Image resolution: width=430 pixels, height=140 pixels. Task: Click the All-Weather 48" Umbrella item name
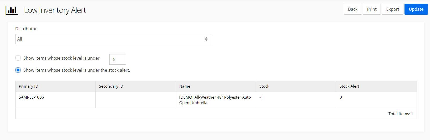(x=215, y=100)
